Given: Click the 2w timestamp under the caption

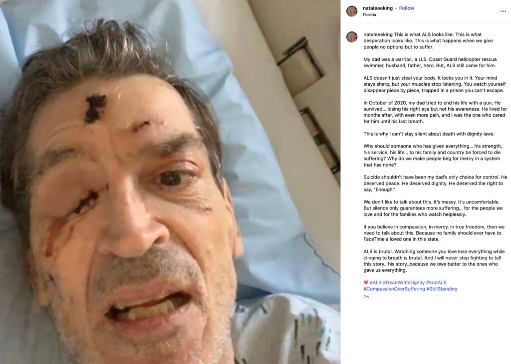Looking at the screenshot, I should (366, 297).
